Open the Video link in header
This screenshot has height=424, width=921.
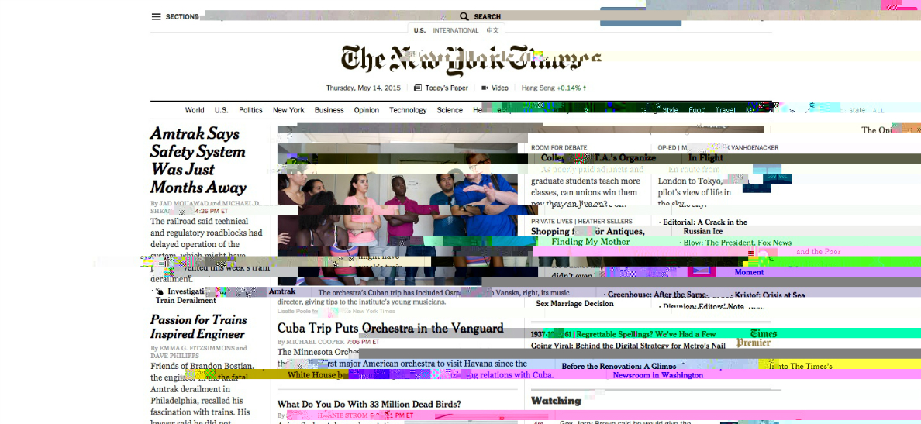click(500, 88)
